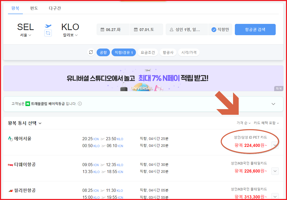
Task: Click the 1/4 banner page indicator
Action: pyautogui.click(x=279, y=89)
